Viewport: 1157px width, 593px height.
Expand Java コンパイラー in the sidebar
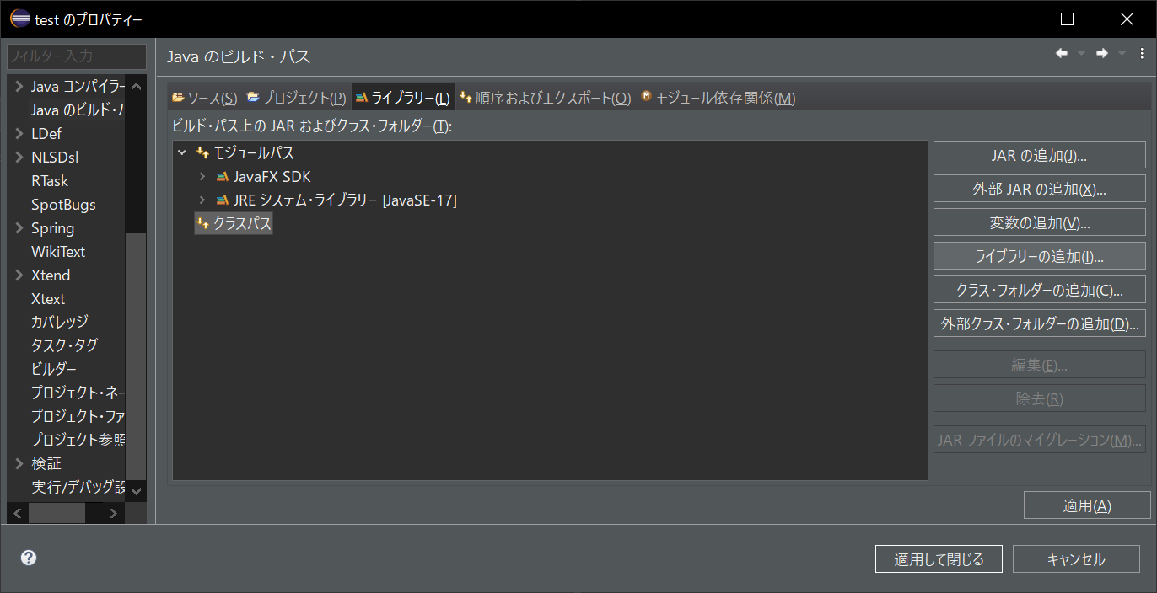pyautogui.click(x=18, y=85)
